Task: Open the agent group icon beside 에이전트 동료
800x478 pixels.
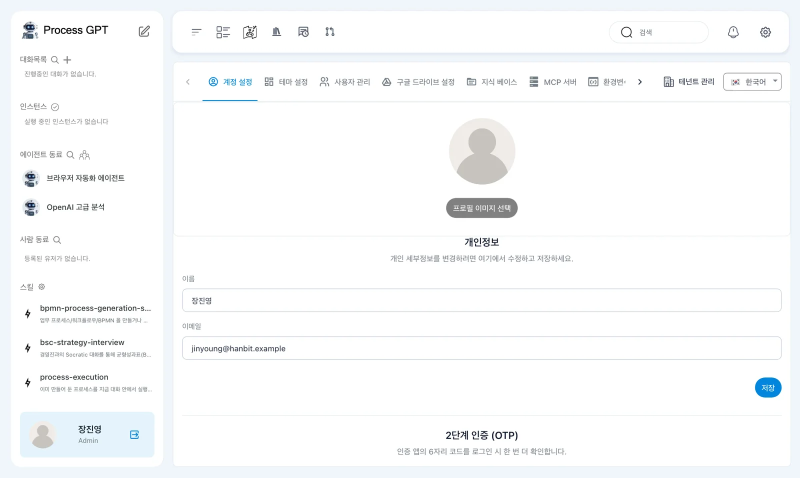Action: coord(84,155)
